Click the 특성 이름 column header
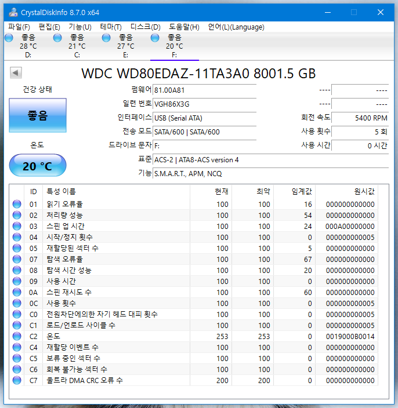Screen dimensions: 398x408 click(116, 192)
